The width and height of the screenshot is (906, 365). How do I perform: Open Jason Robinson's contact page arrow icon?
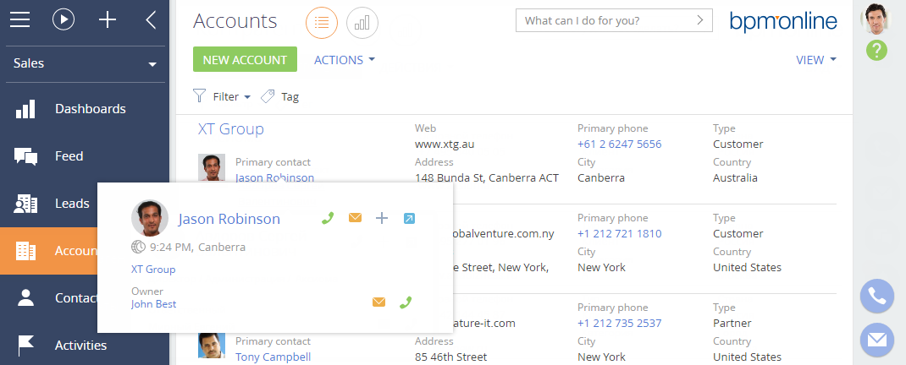click(409, 219)
